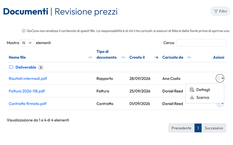Click the Documenti page title
Viewport: 233px width, 145px height.
26,12
